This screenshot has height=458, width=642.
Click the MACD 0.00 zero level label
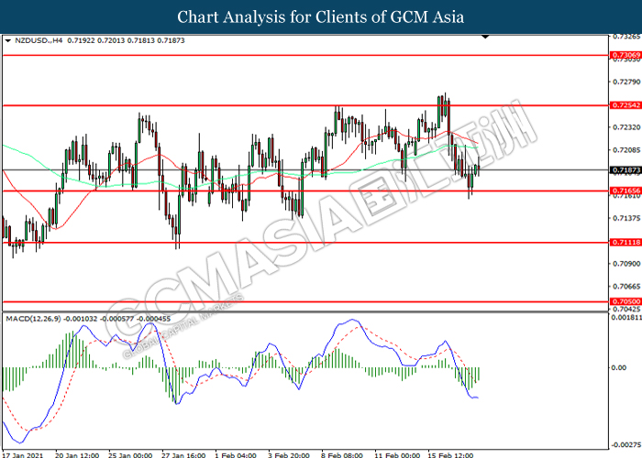pyautogui.click(x=619, y=367)
